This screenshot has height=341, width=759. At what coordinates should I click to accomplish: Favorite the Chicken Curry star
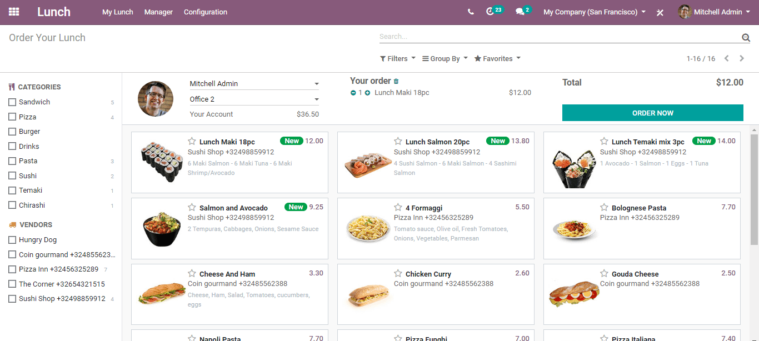398,273
